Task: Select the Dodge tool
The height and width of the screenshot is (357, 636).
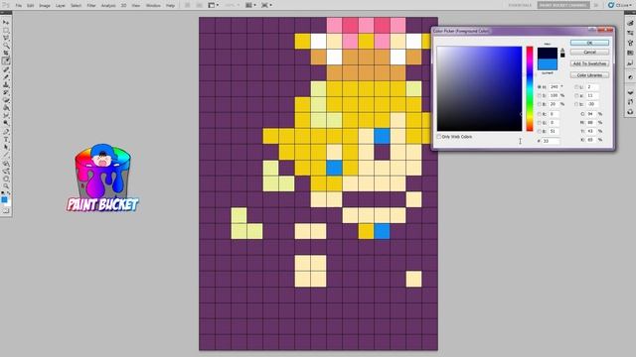Action: tap(6, 123)
